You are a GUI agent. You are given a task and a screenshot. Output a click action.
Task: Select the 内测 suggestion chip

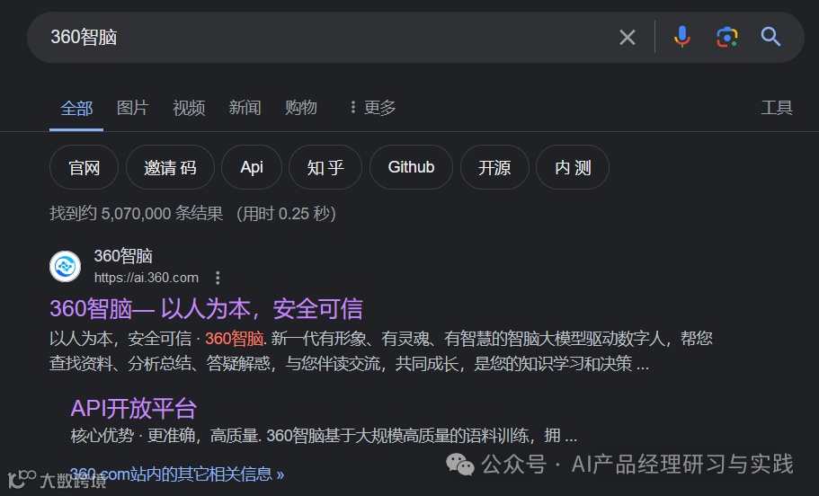pyautogui.click(x=573, y=168)
